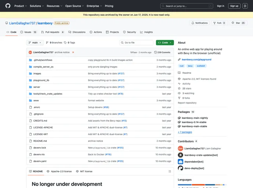Switch to the Pull requests tab

click(x=53, y=32)
